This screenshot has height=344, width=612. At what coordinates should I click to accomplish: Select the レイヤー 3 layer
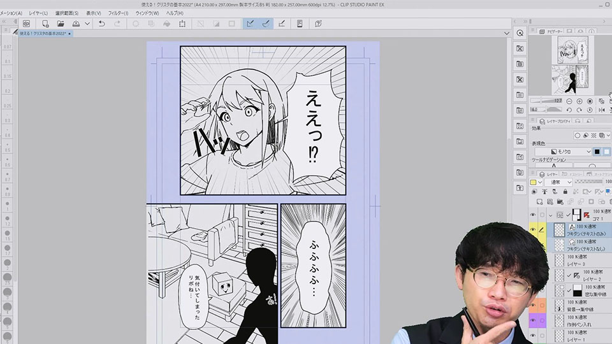click(x=579, y=261)
